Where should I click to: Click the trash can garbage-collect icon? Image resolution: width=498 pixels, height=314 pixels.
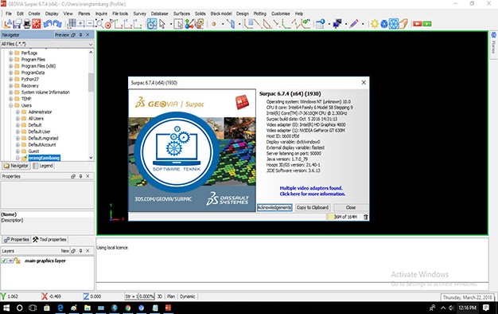point(366,217)
